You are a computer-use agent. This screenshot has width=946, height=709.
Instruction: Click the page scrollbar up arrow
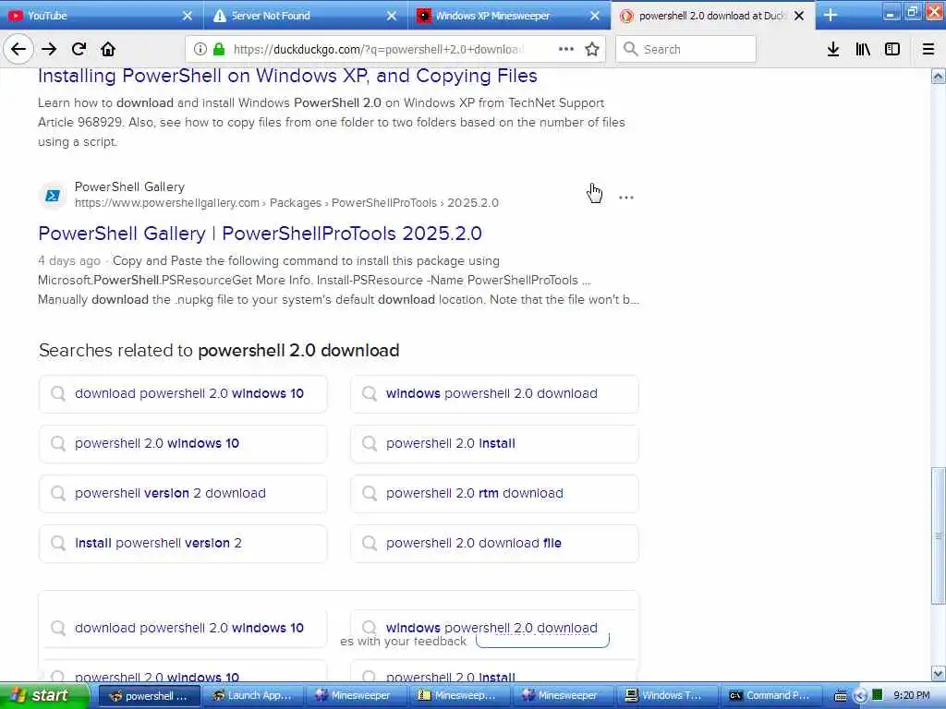point(939,76)
